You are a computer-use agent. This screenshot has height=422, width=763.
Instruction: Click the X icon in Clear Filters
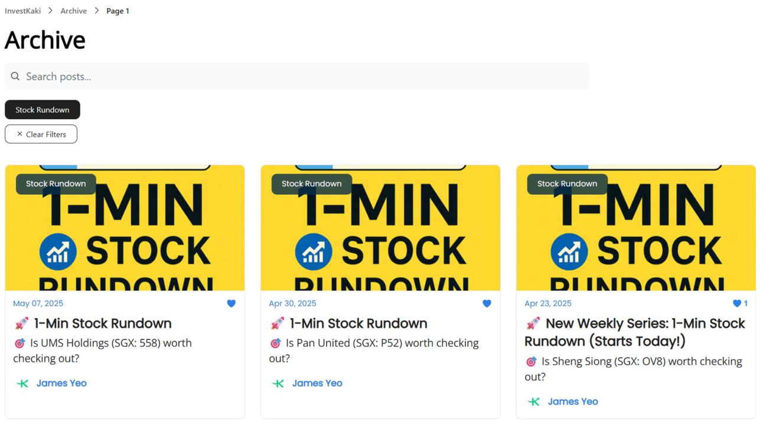(19, 134)
